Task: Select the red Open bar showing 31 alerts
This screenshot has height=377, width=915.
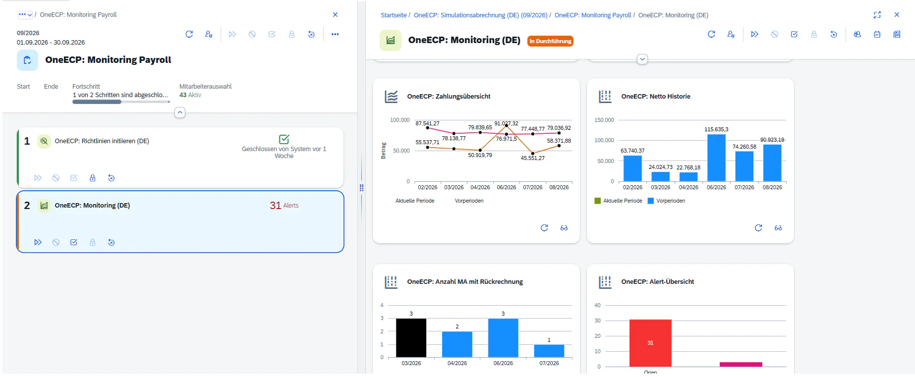Action: click(650, 343)
